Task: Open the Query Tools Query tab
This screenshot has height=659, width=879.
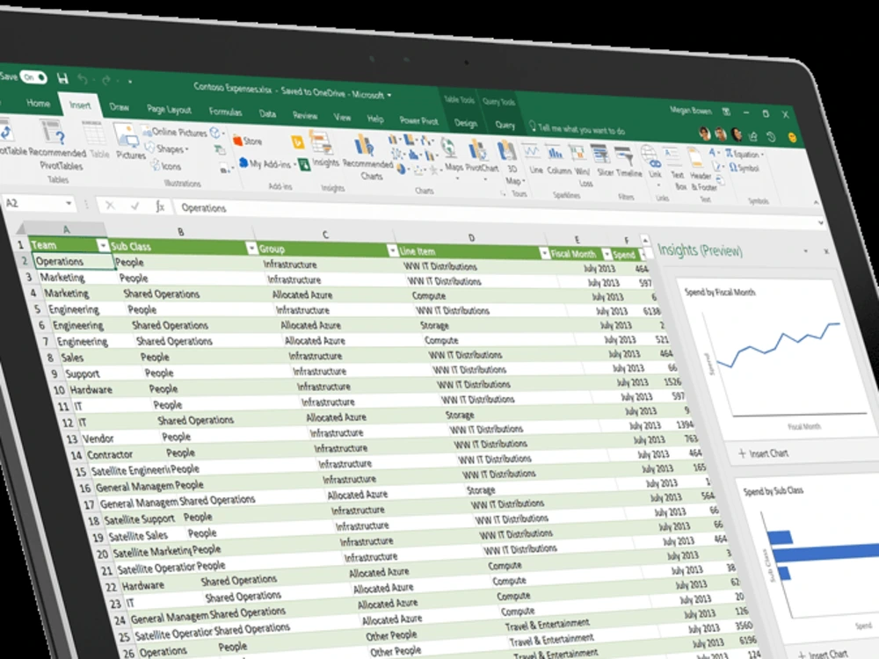Action: click(x=505, y=124)
